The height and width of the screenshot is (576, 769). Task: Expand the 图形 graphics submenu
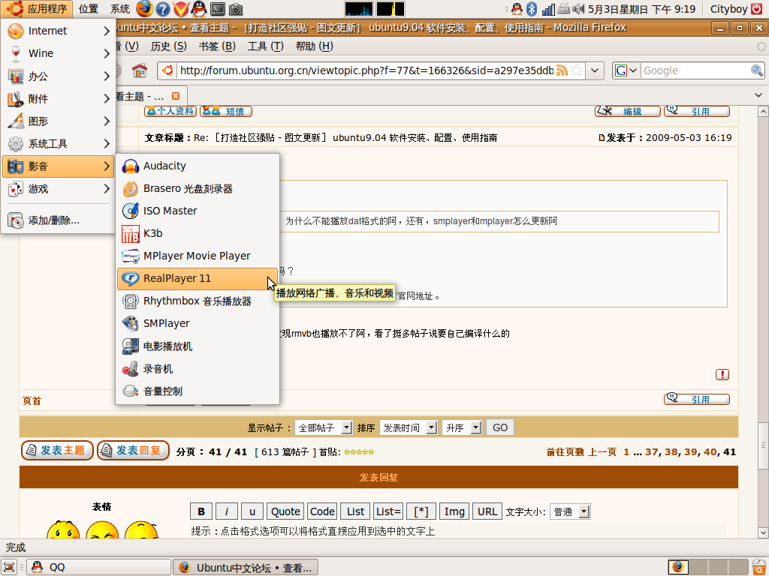[x=59, y=121]
